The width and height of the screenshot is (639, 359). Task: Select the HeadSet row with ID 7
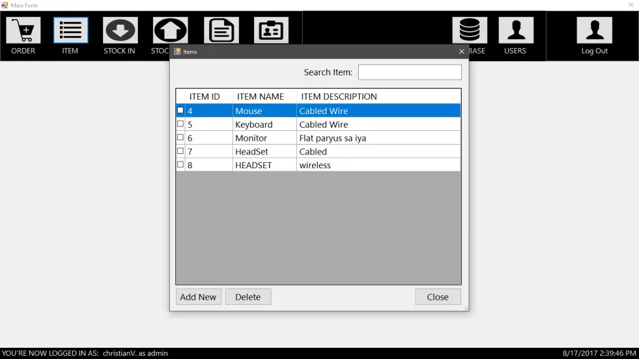318,151
